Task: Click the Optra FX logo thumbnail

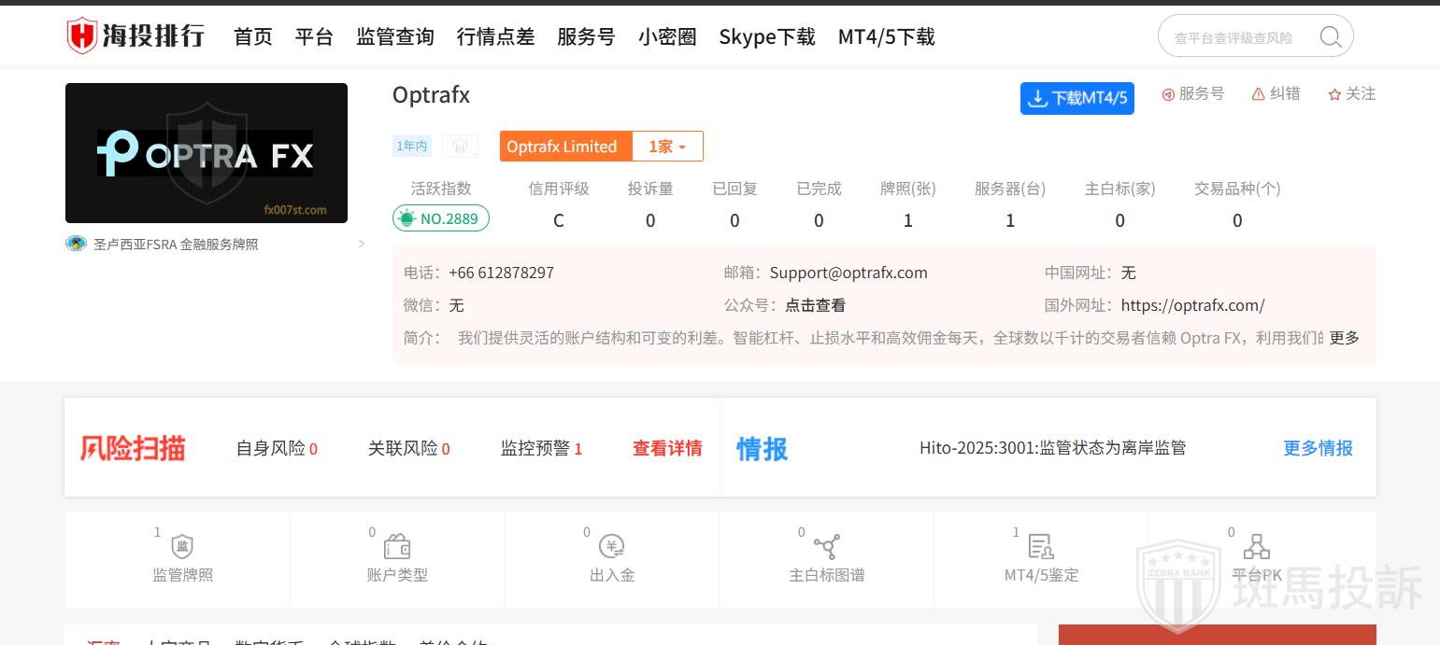Action: [207, 153]
